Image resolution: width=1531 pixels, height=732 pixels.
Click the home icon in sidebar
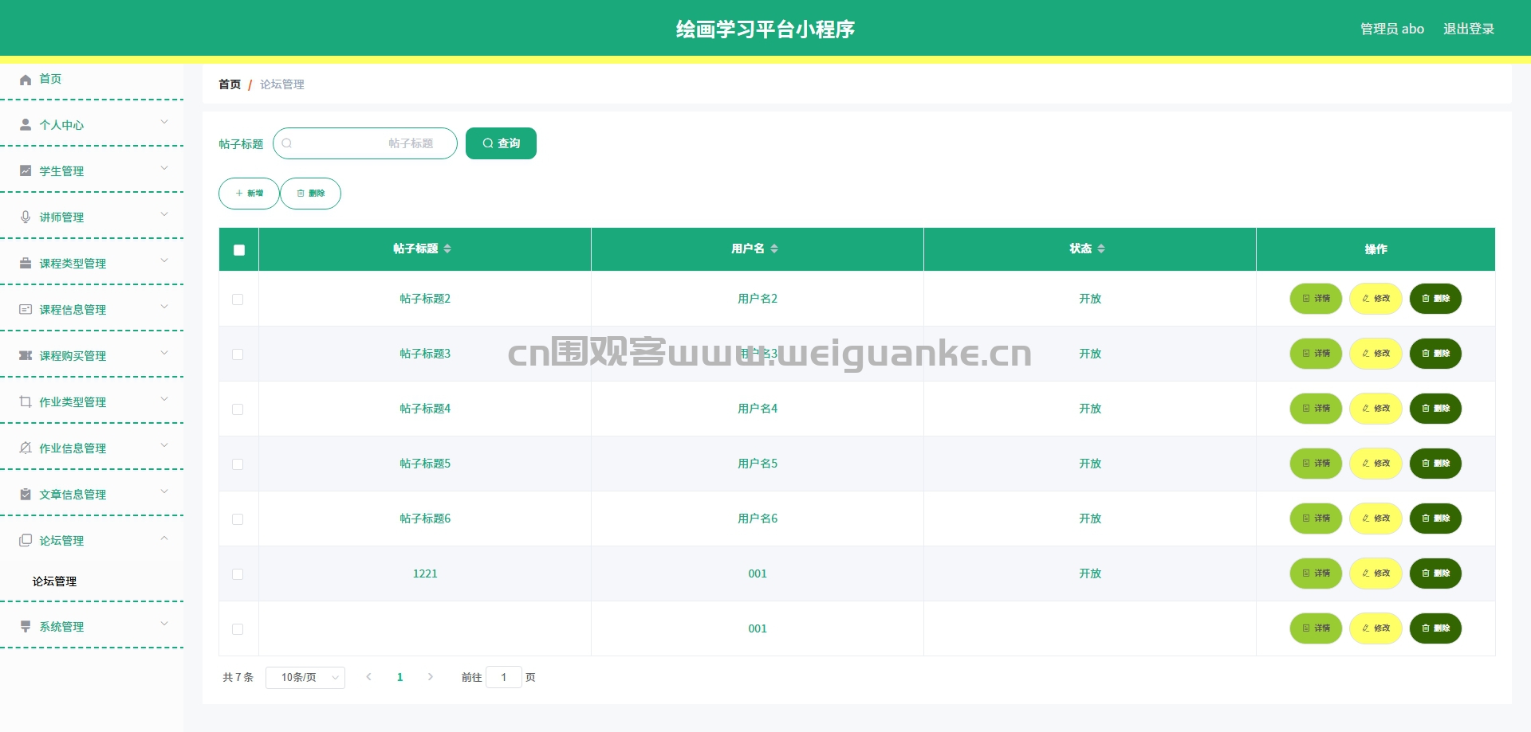click(x=26, y=79)
